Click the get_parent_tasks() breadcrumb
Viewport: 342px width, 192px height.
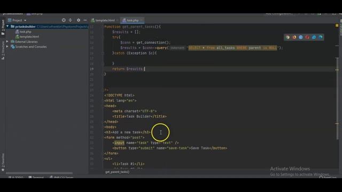pos(118,172)
